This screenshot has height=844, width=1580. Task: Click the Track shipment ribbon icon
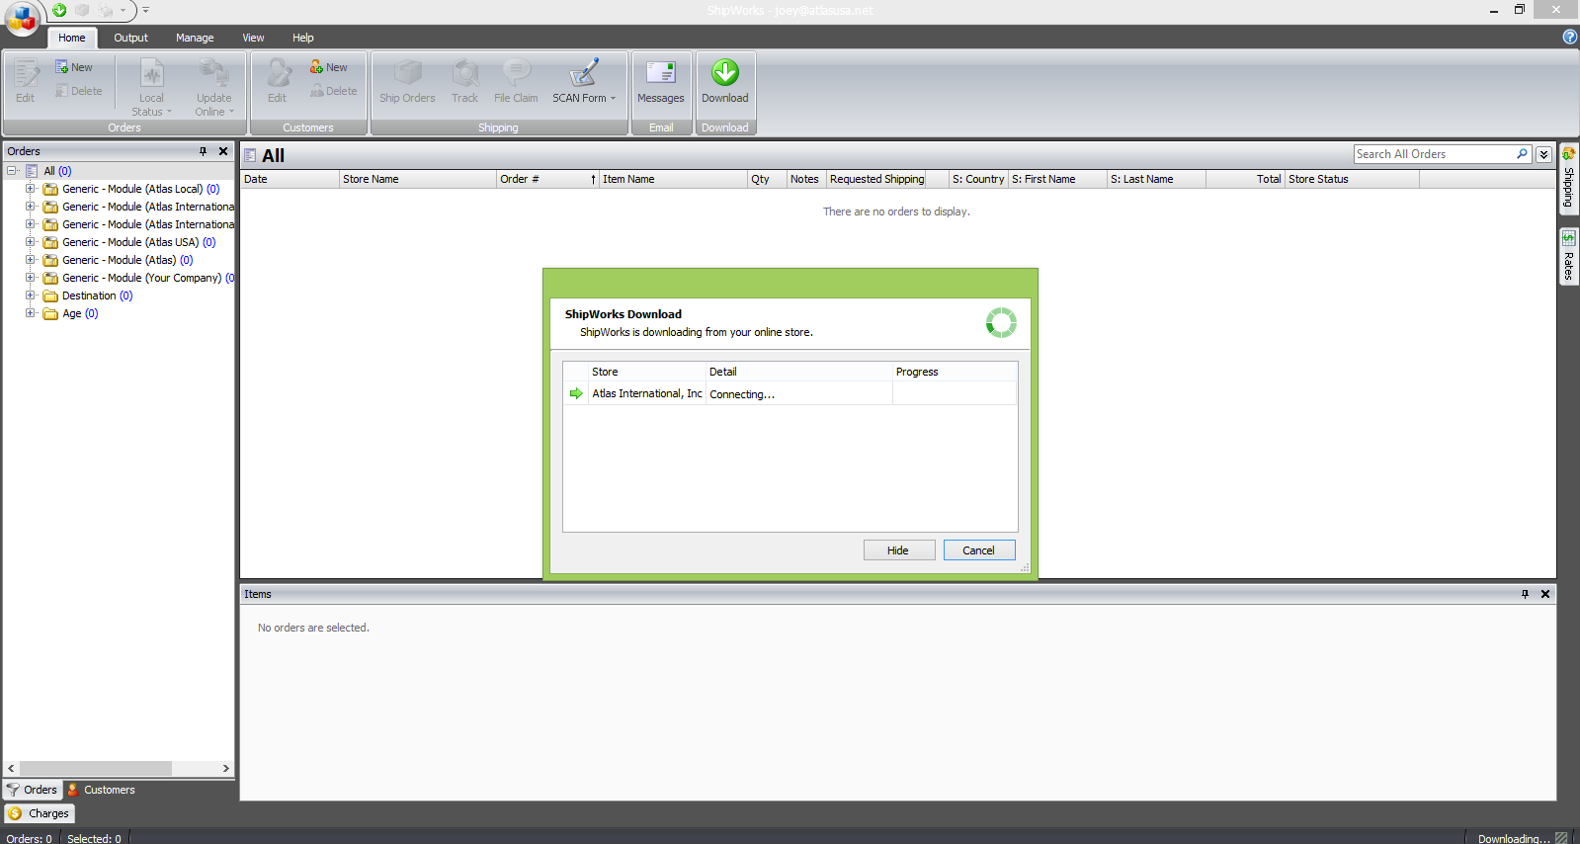464,82
